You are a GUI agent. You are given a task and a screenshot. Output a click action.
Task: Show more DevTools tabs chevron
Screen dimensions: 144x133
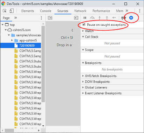point(127,11)
